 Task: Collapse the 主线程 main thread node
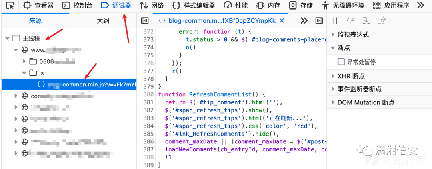[x=8, y=39]
